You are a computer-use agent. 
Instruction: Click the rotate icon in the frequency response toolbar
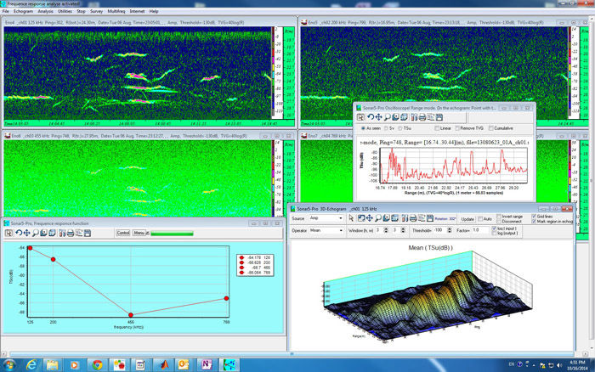pos(18,234)
